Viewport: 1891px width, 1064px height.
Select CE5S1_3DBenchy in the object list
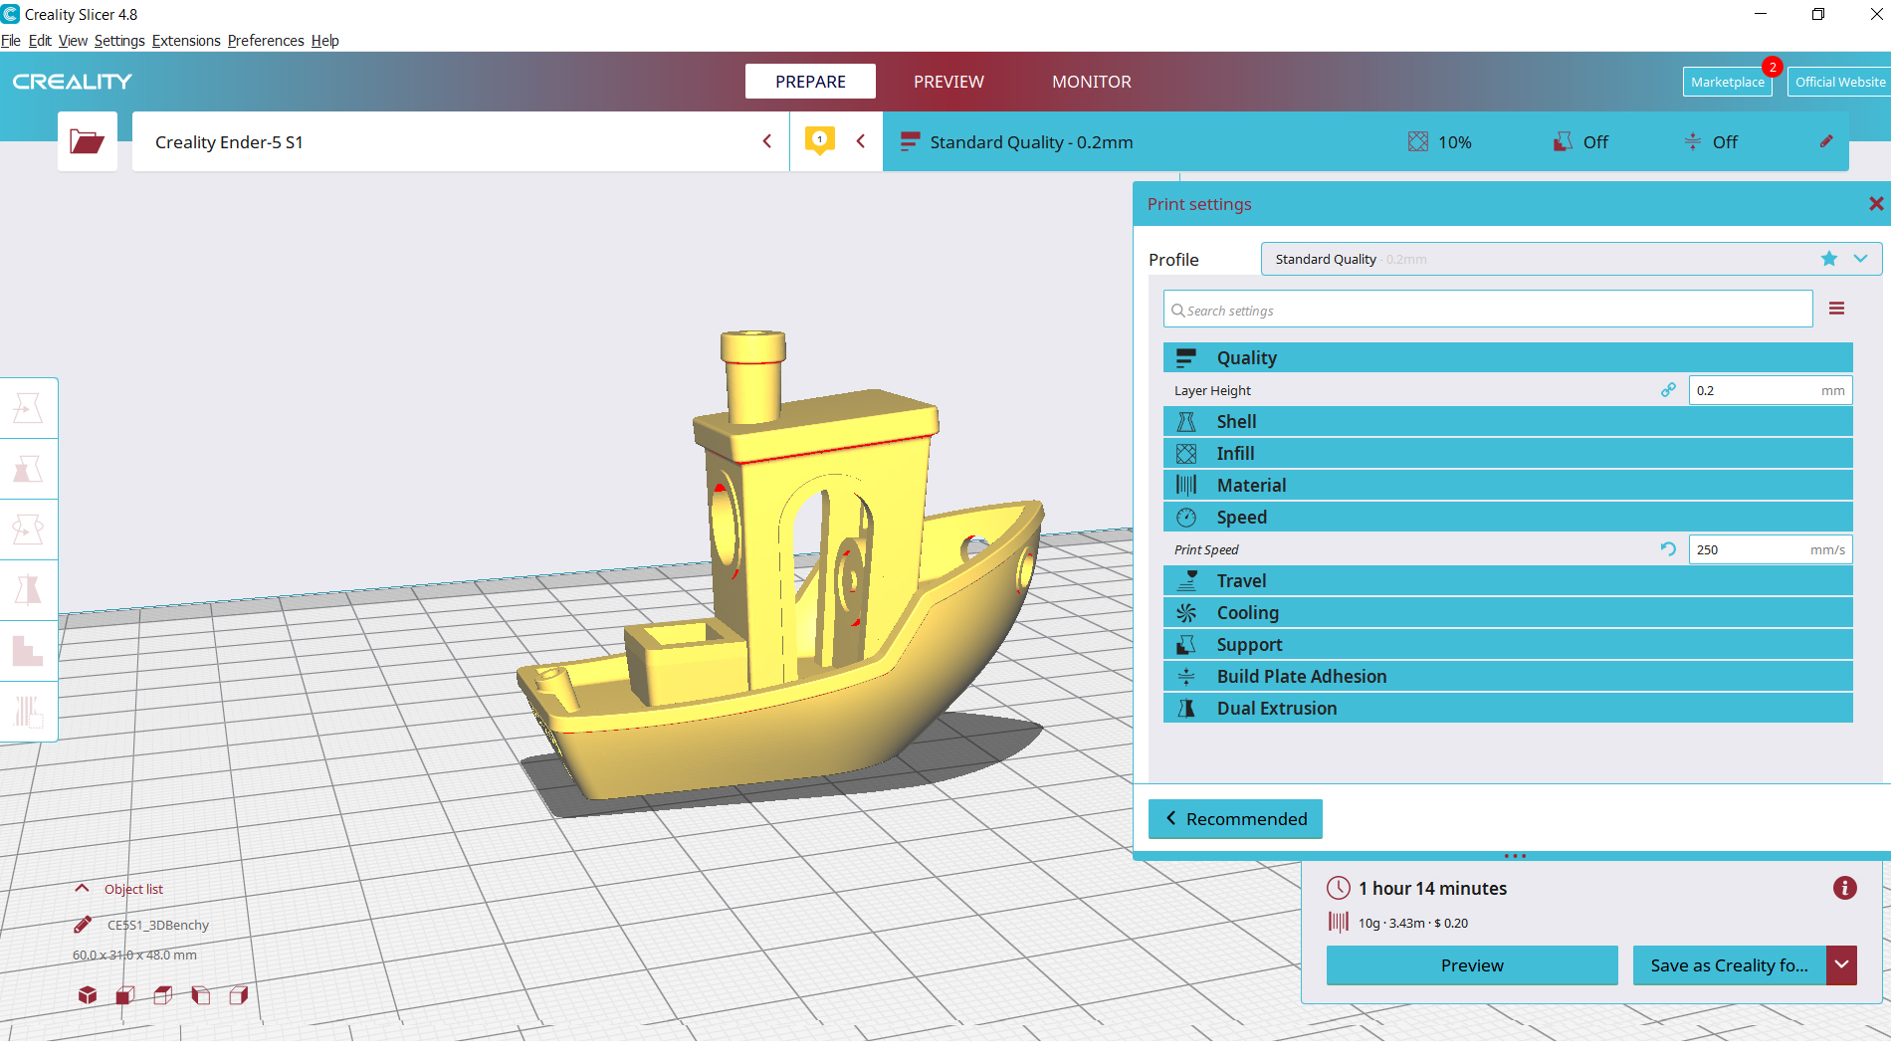tap(158, 925)
